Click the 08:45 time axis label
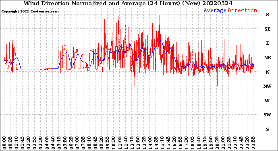This screenshot has width=278, height=151. (95, 143)
